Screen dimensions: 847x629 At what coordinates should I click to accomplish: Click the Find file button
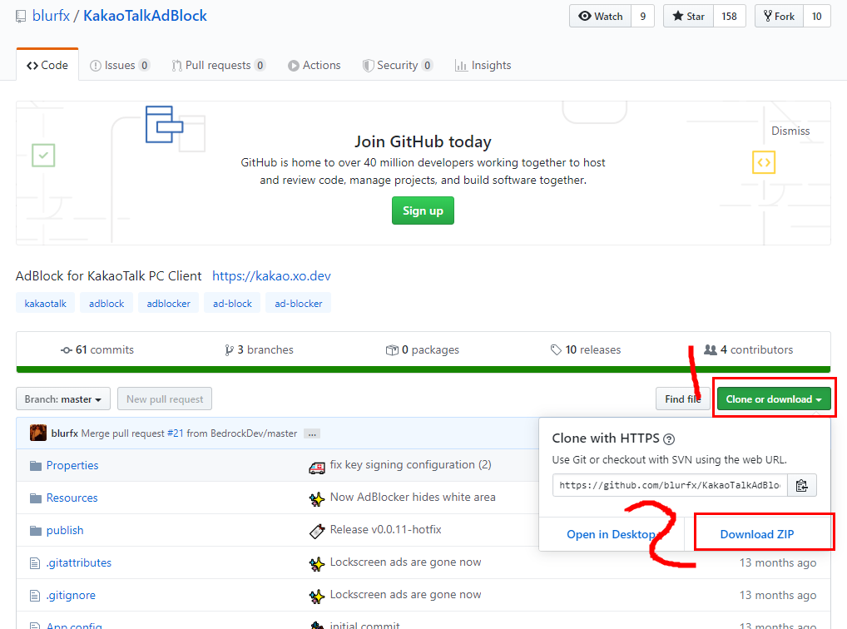(x=683, y=399)
